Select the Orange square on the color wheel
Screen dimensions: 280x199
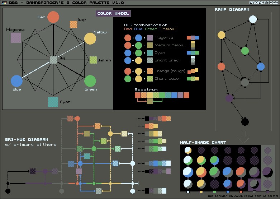point(73,24)
